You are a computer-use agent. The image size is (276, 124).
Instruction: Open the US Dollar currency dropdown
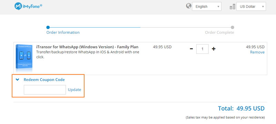(x=251, y=7)
